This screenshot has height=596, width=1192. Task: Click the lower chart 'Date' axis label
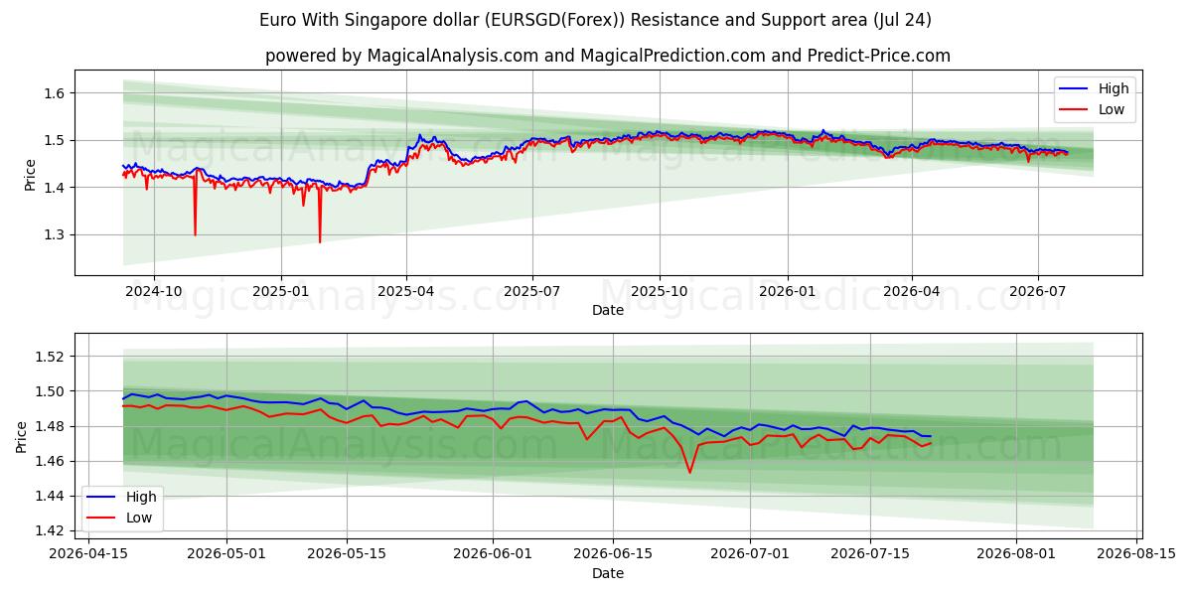click(x=608, y=573)
